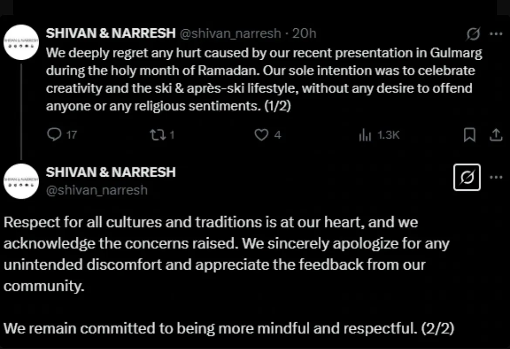Click the boxed Grok button on second tweet
The image size is (510, 349).
coord(467,177)
